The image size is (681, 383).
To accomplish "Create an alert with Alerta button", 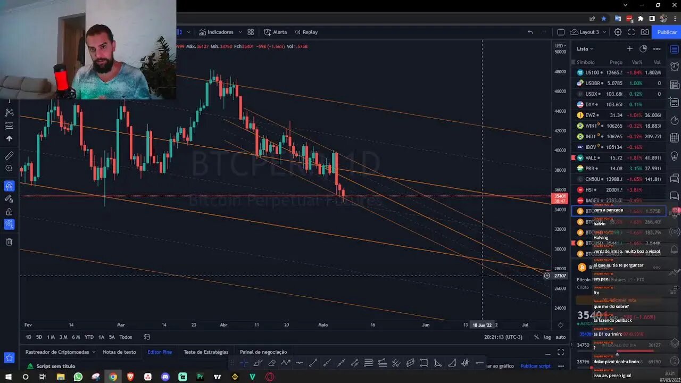I will pyautogui.click(x=275, y=32).
